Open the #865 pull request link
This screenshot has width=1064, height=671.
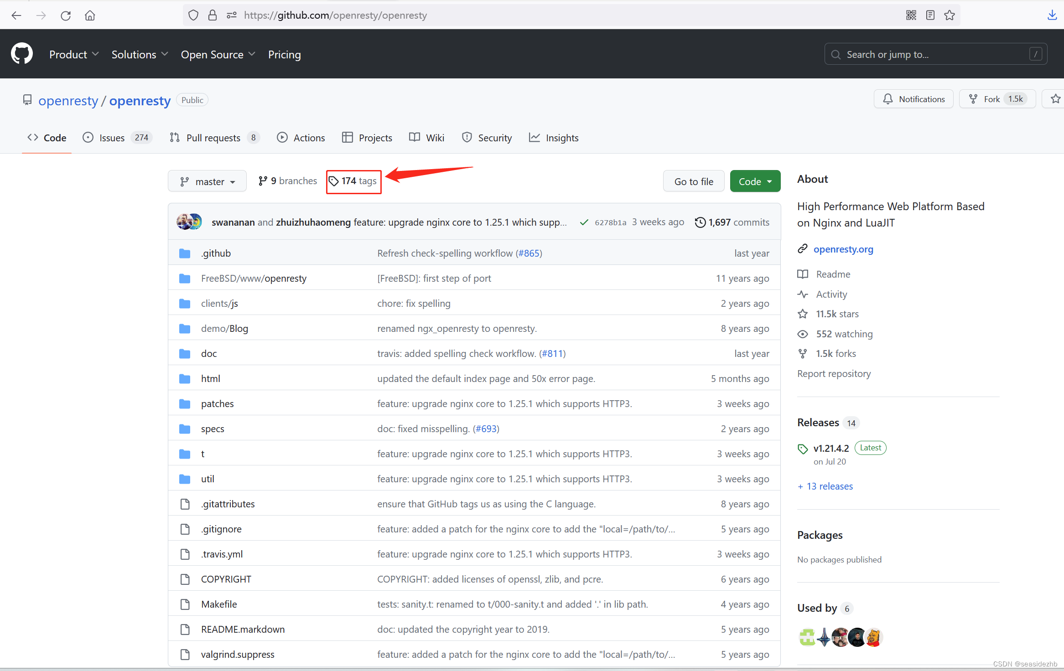click(x=529, y=253)
